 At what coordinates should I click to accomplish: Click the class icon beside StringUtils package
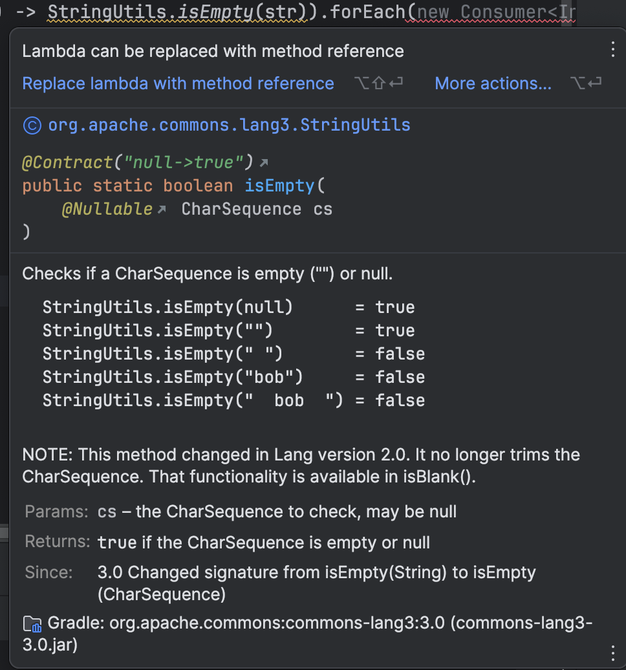click(31, 125)
